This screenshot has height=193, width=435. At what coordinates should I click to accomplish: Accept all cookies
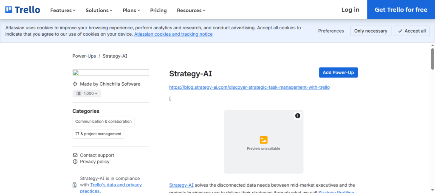tap(412, 31)
